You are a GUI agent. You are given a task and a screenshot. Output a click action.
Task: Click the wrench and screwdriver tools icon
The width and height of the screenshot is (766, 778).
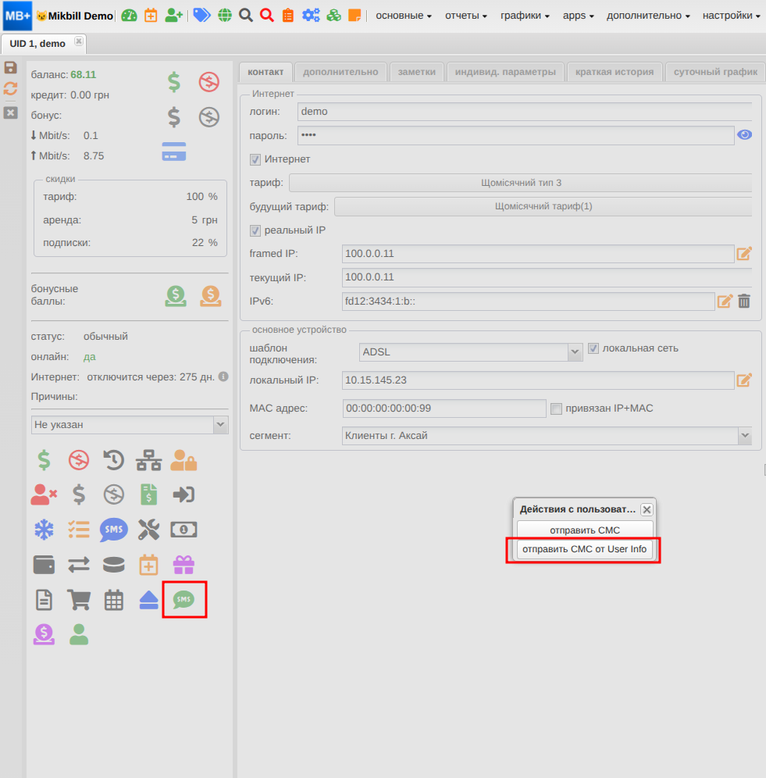click(x=149, y=530)
